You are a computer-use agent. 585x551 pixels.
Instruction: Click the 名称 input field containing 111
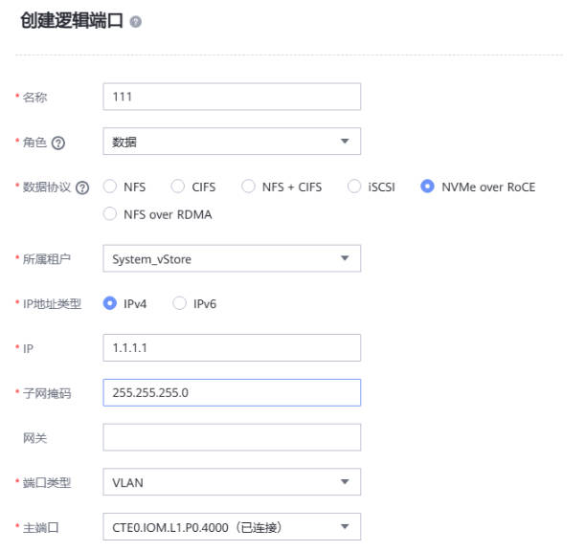[232, 97]
